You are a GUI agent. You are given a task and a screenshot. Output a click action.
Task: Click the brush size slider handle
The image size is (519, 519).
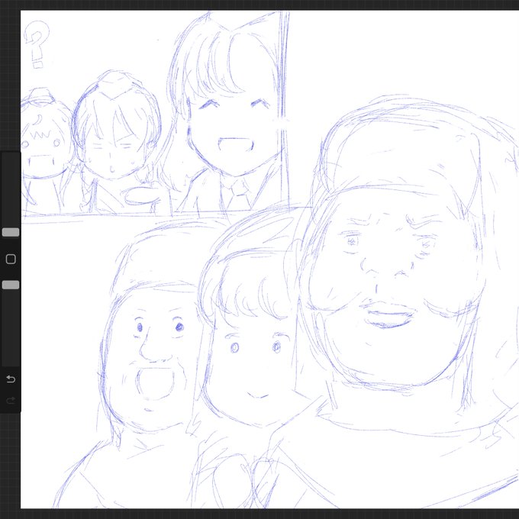[11, 232]
